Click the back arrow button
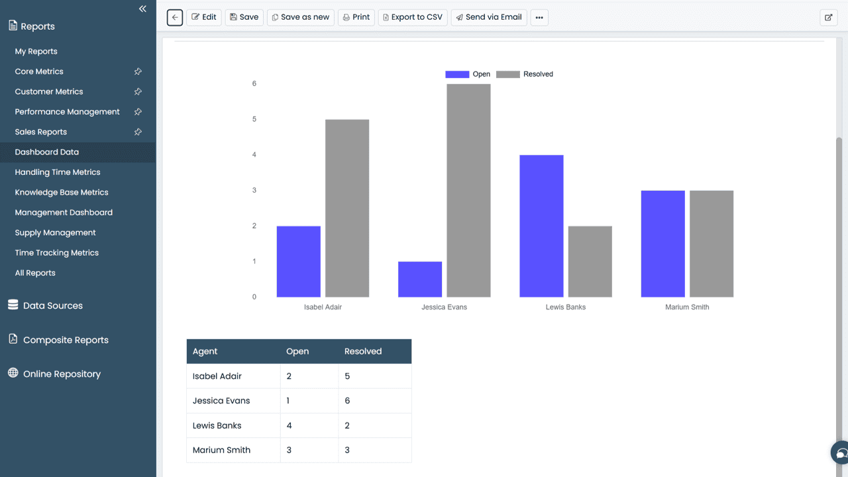The height and width of the screenshot is (477, 848). click(175, 17)
